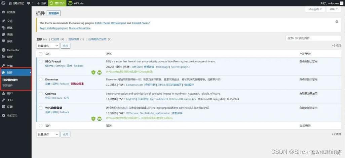
Task: Click Go Pro under BBQ Firewall
Action: [49, 66]
